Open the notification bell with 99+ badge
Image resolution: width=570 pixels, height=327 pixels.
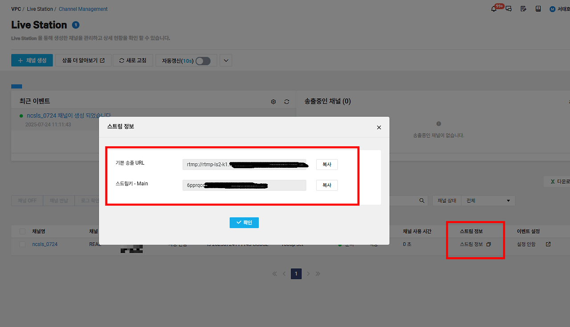click(493, 8)
